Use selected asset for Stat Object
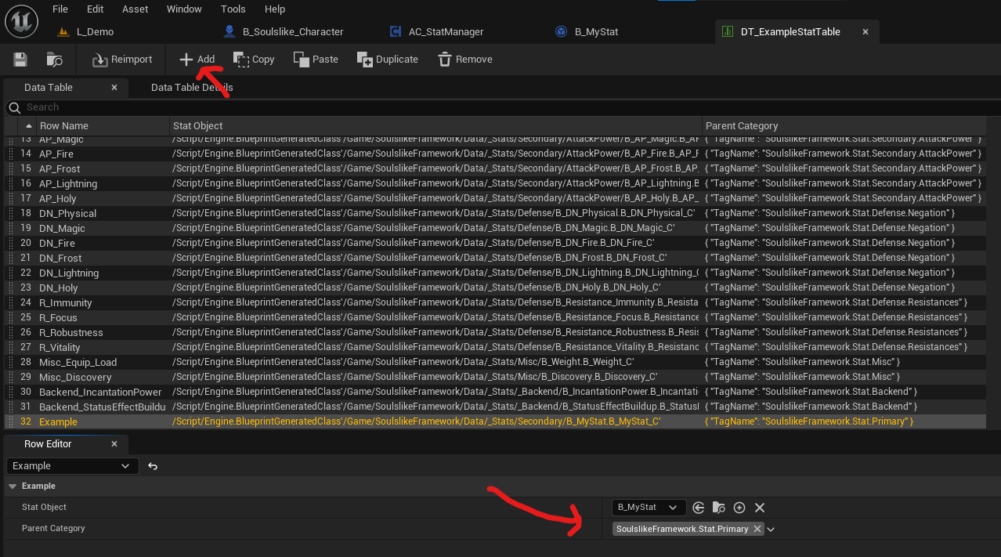Screen dimensions: 1001x557 (x=699, y=508)
